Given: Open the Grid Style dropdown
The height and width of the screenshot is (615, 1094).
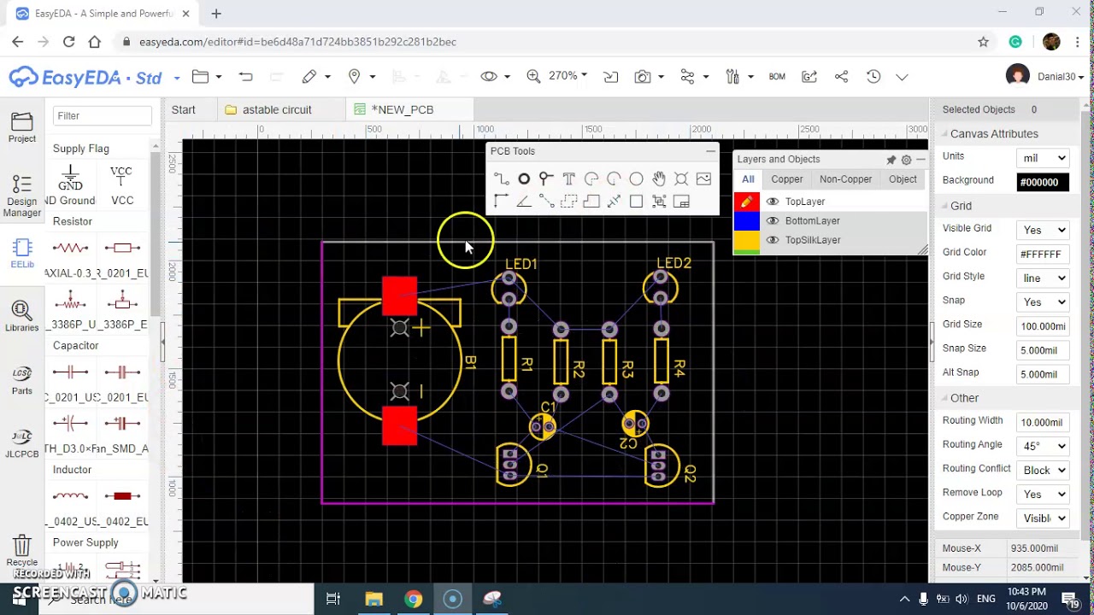Looking at the screenshot, I should coord(1044,278).
